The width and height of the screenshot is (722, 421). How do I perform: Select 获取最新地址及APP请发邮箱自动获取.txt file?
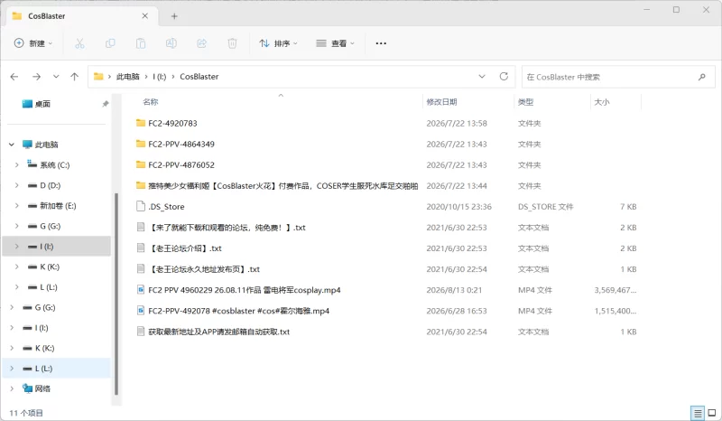point(218,332)
